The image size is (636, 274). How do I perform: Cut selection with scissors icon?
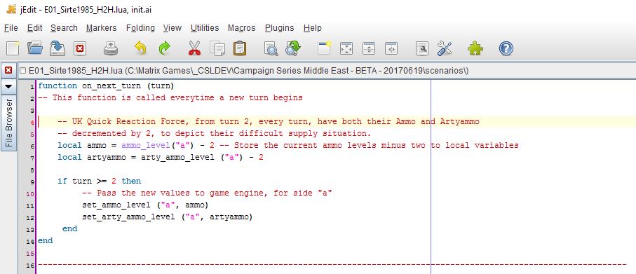click(x=194, y=48)
